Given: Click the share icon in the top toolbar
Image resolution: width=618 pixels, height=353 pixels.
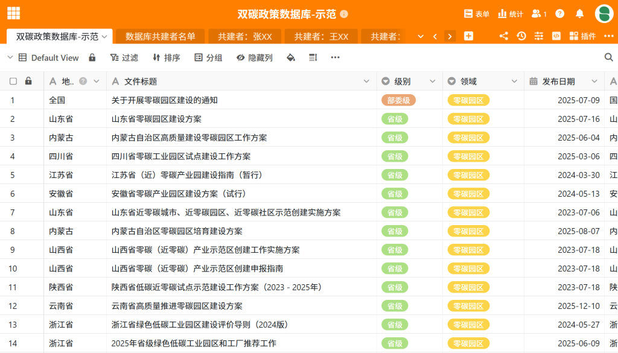Looking at the screenshot, I should [504, 36].
